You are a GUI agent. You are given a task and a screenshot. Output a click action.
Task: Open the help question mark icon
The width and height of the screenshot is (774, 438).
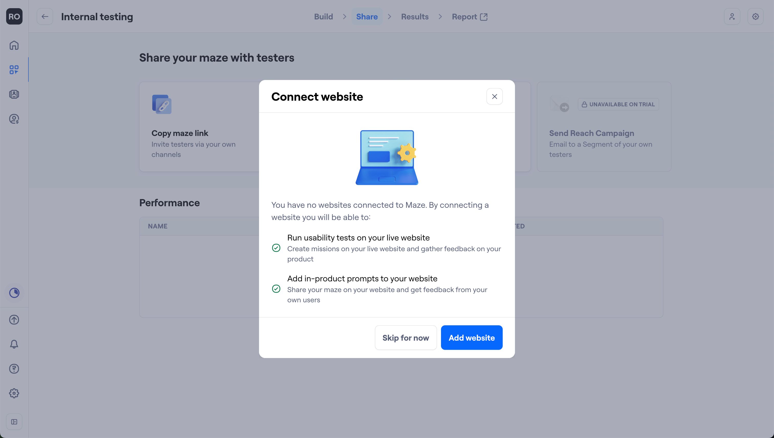pos(14,368)
